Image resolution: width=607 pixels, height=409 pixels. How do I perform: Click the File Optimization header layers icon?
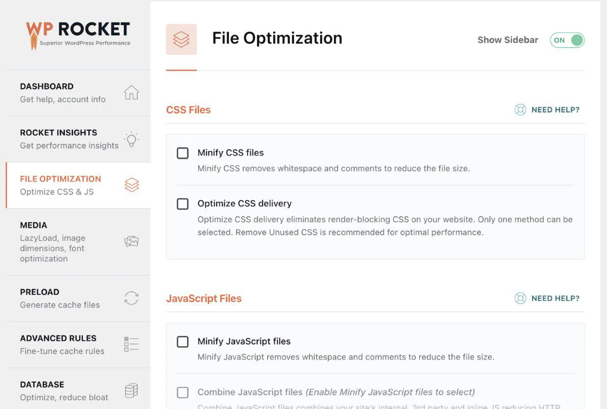pos(181,39)
